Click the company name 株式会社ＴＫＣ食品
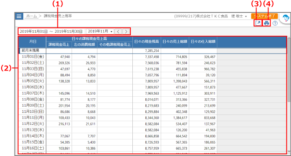The height and width of the screenshot is (156, 291). 212,16
